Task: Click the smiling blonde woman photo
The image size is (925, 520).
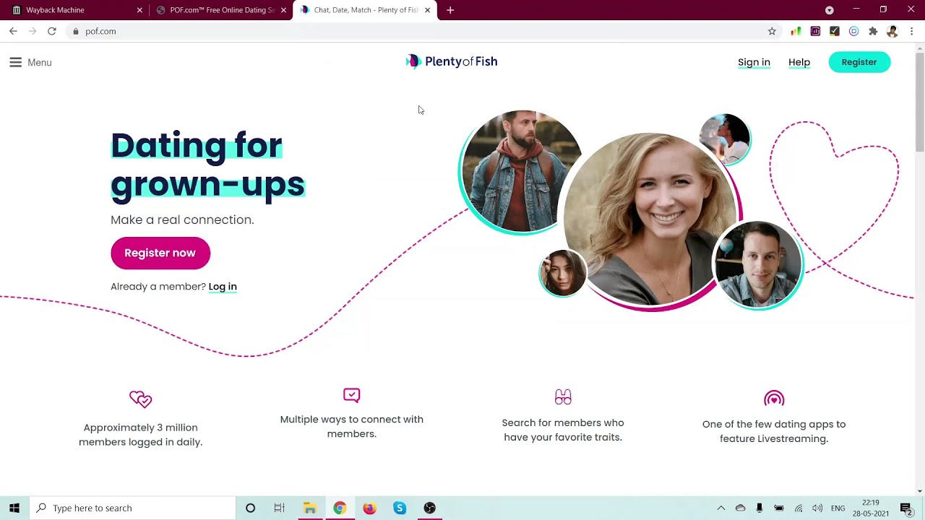Action: point(652,220)
